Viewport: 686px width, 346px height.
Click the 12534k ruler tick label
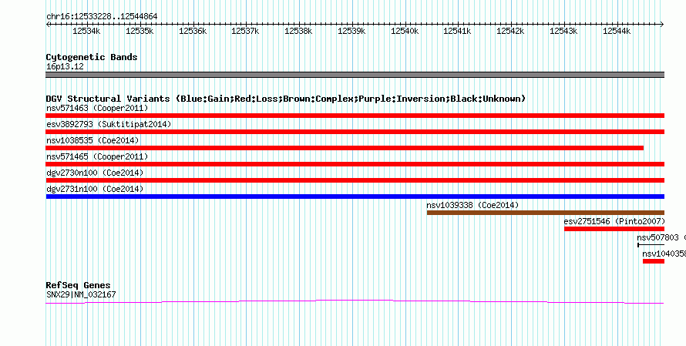click(x=86, y=31)
